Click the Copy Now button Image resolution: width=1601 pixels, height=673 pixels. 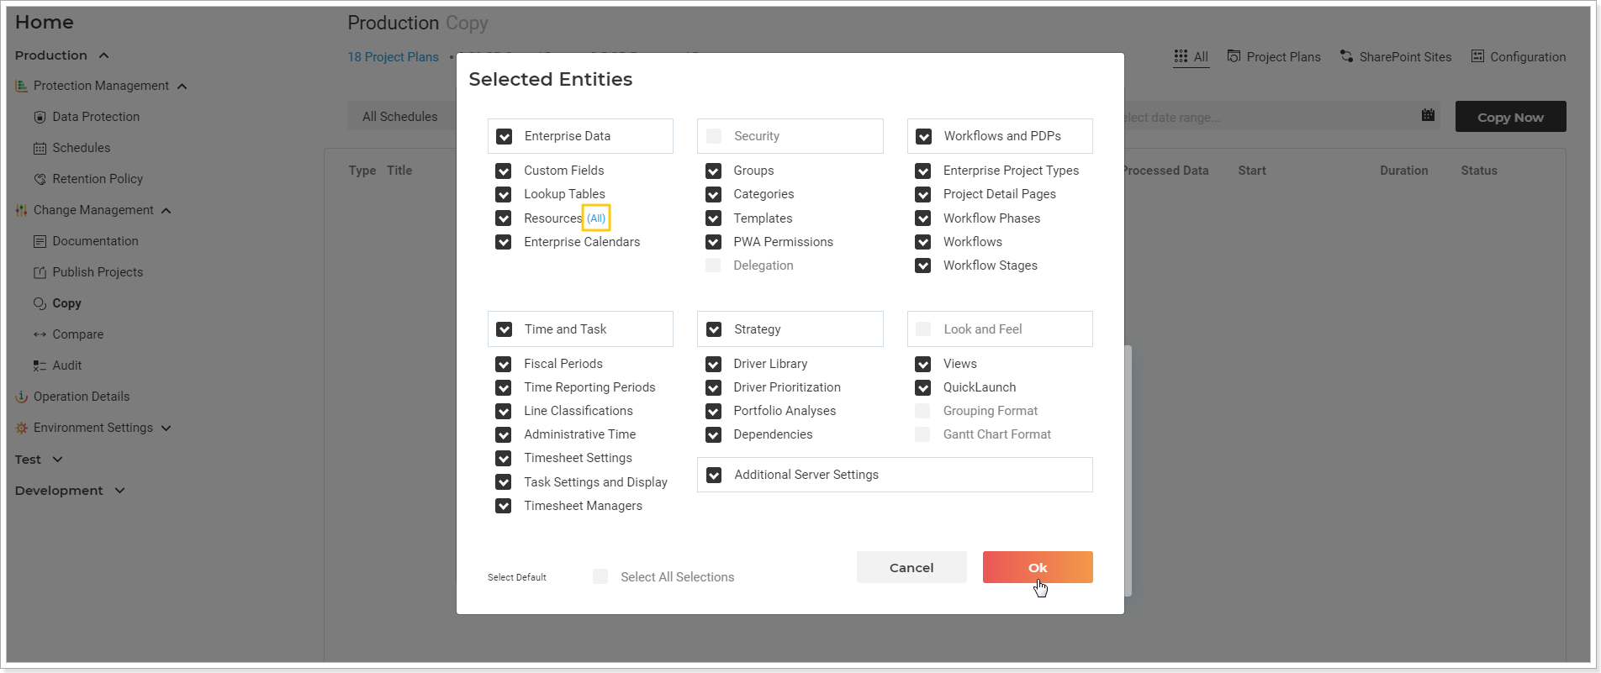1510,117
